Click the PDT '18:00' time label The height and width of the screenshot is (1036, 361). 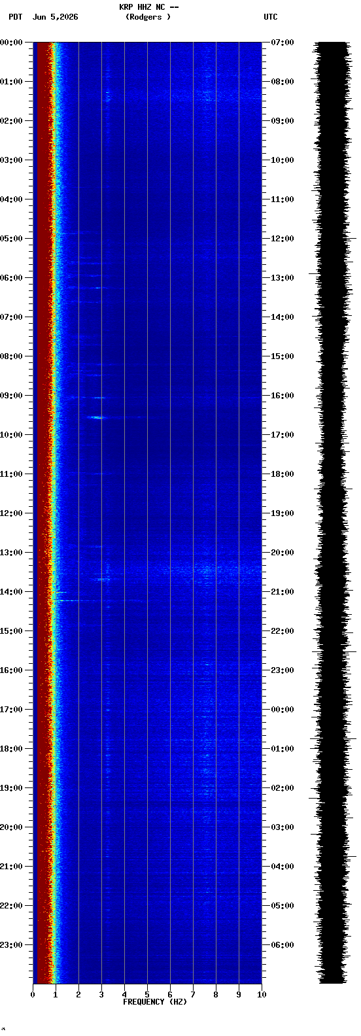pyautogui.click(x=11, y=749)
